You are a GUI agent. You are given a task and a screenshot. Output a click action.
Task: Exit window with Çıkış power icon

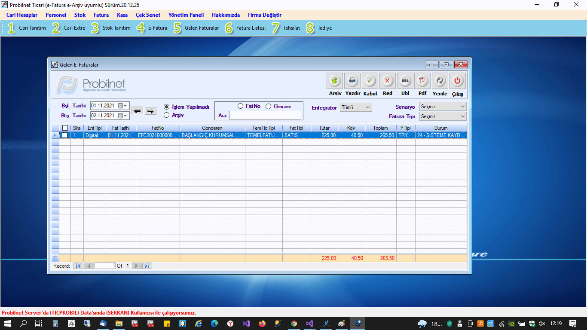click(457, 81)
